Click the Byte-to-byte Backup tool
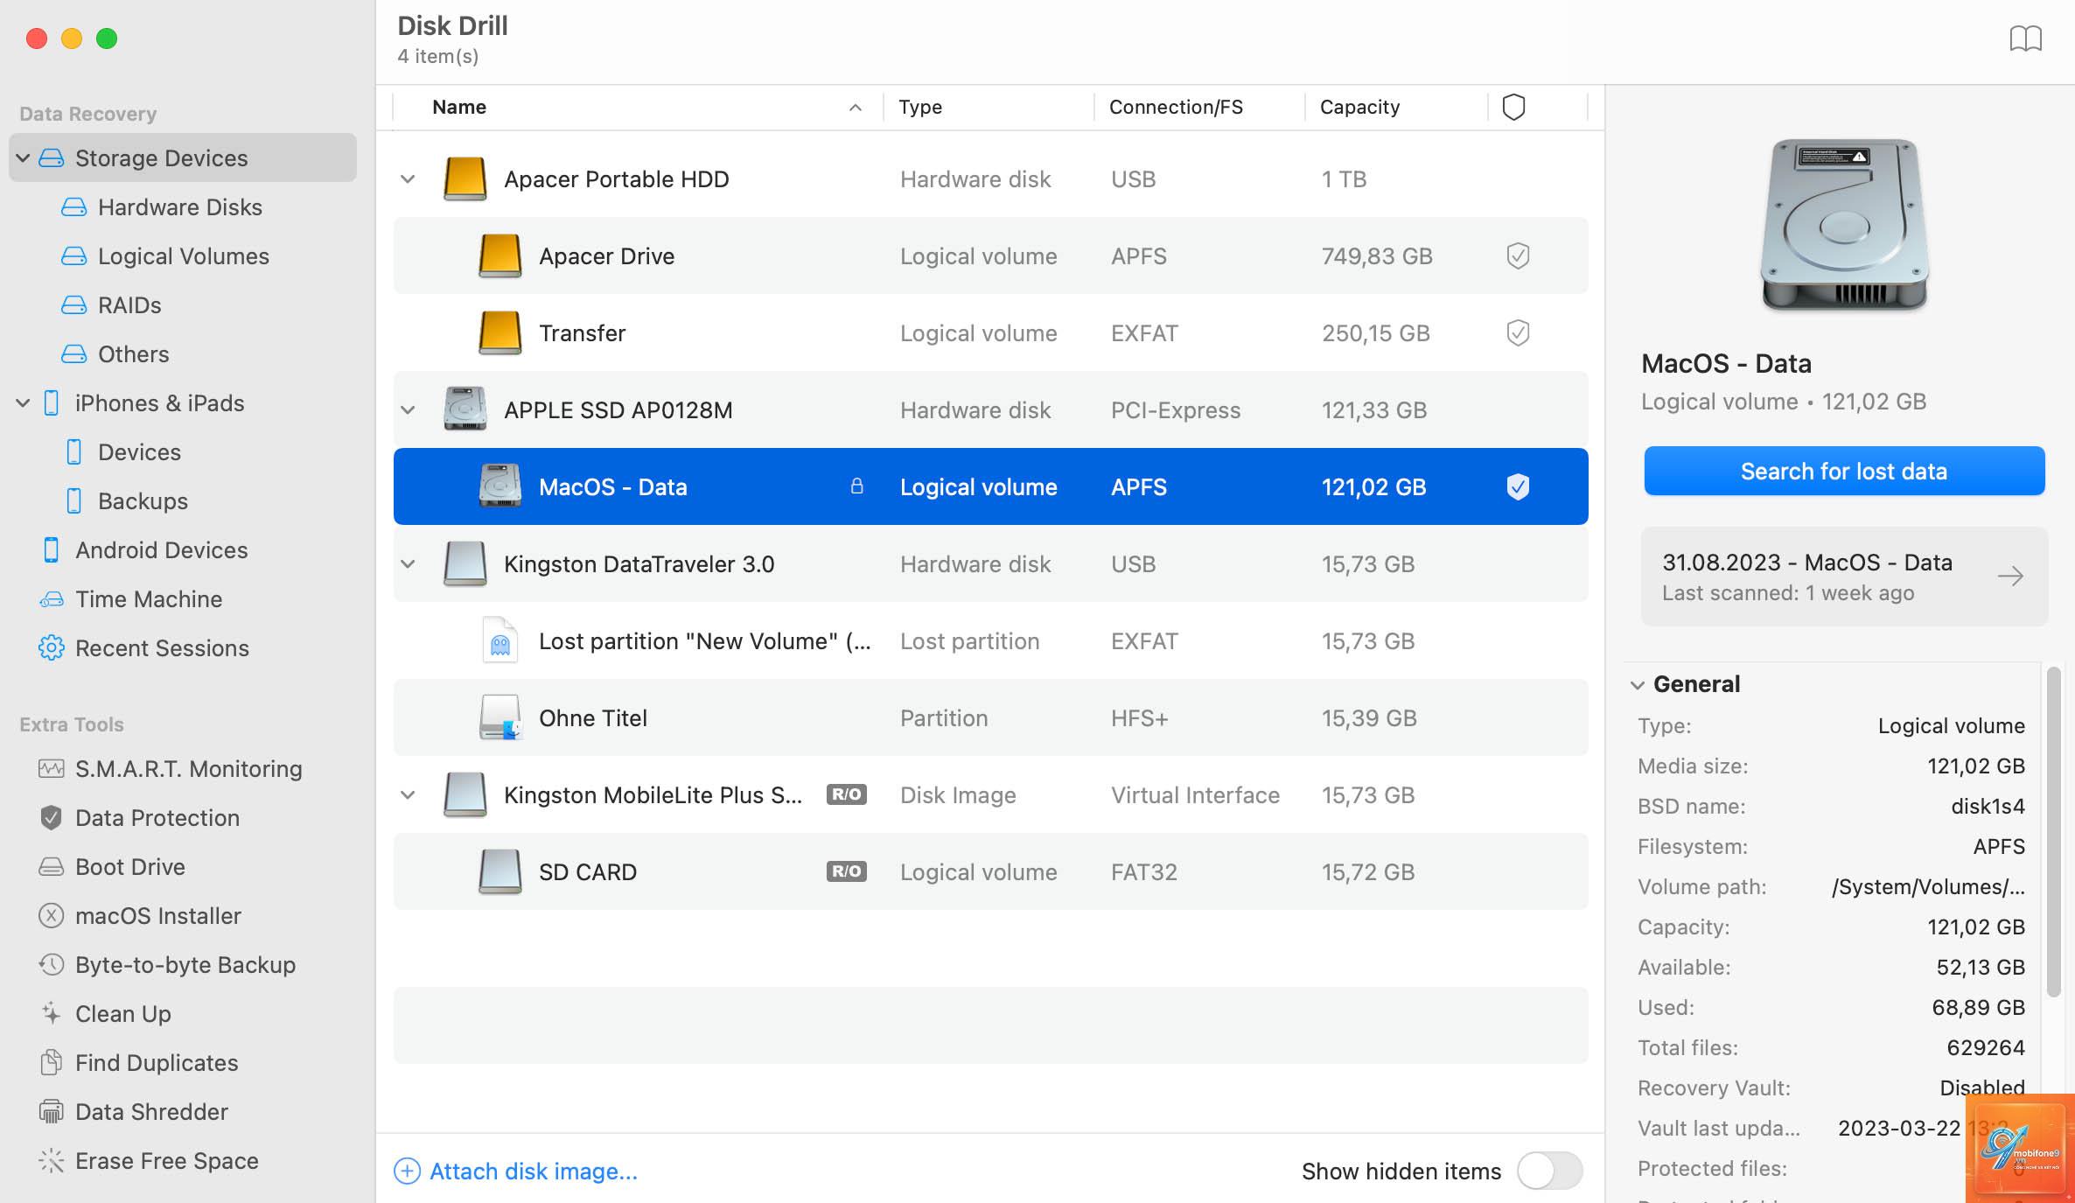2075x1203 pixels. pos(167,965)
